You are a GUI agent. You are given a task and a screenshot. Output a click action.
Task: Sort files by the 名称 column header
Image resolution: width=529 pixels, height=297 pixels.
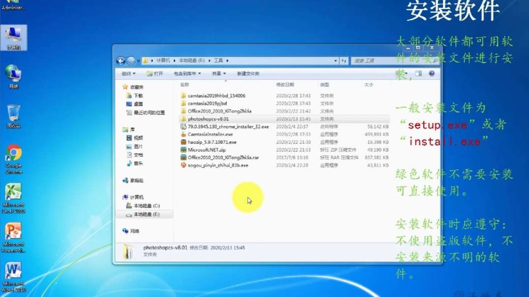[x=185, y=85]
